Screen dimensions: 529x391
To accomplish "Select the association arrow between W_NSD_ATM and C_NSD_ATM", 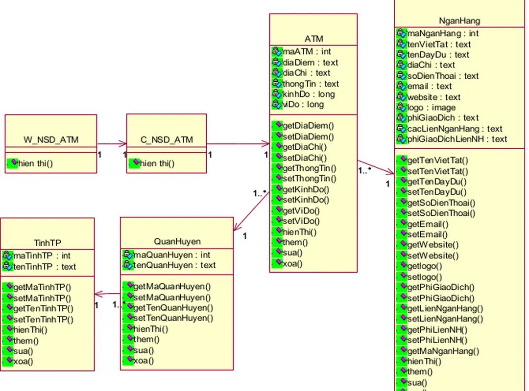I will point(112,144).
